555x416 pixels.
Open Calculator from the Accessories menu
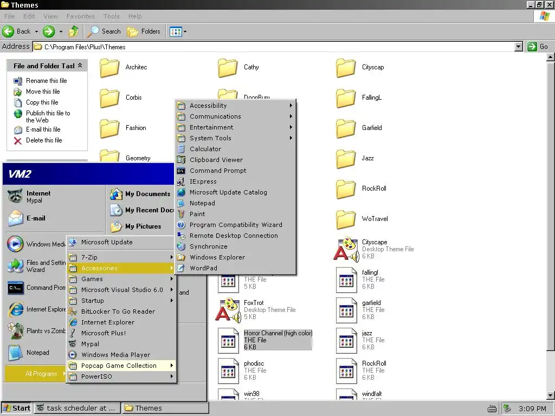coord(235,149)
